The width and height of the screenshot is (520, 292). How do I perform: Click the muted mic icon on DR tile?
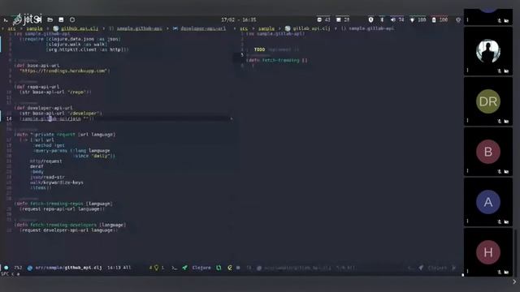pos(500,121)
